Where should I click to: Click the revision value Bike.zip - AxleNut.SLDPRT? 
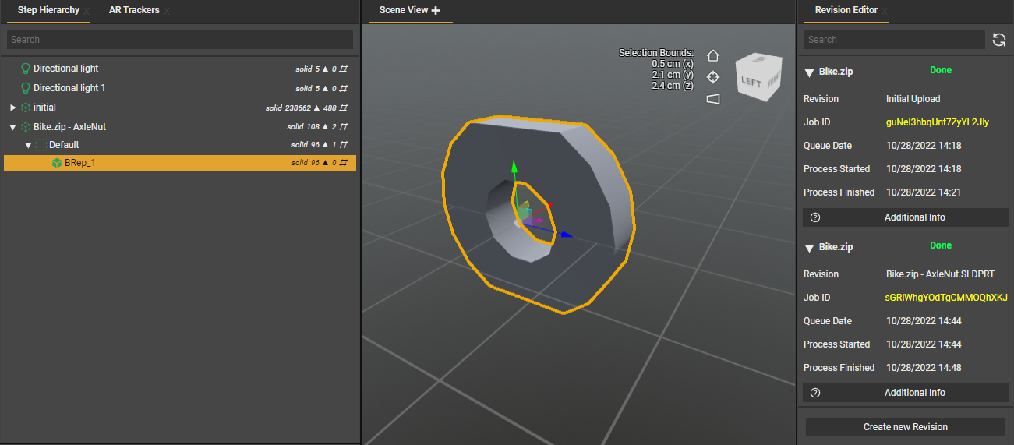(940, 274)
